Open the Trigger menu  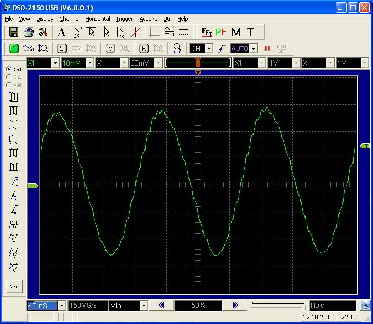point(124,19)
